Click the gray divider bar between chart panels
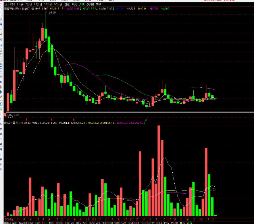 click(130, 112)
